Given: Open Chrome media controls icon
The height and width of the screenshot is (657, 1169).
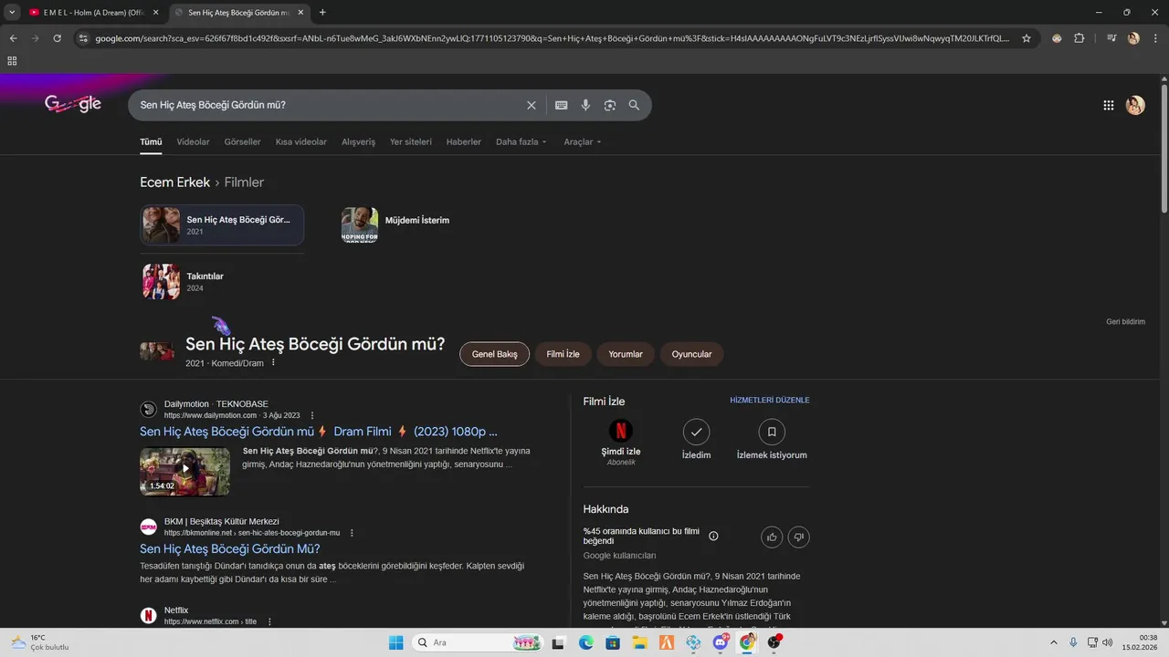Looking at the screenshot, I should pyautogui.click(x=1111, y=38).
